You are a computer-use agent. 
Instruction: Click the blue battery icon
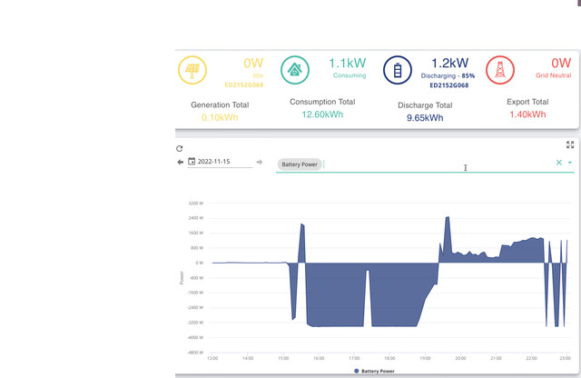tap(398, 70)
